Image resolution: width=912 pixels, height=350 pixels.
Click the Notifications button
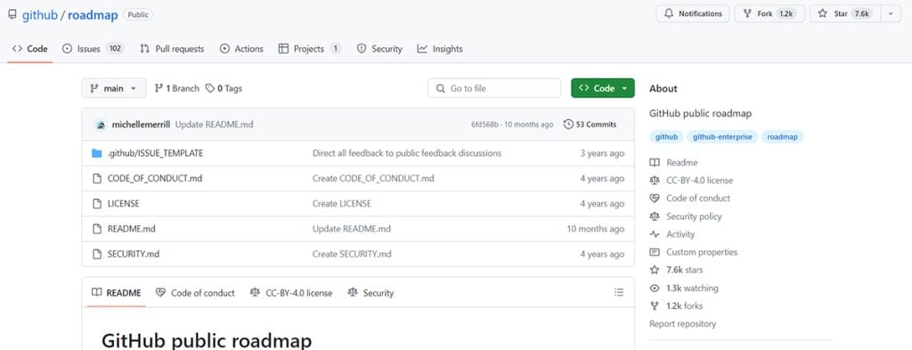[693, 13]
